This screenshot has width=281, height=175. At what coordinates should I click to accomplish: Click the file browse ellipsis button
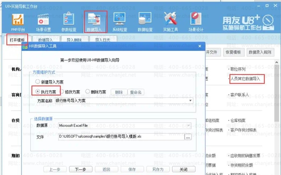click(x=188, y=137)
